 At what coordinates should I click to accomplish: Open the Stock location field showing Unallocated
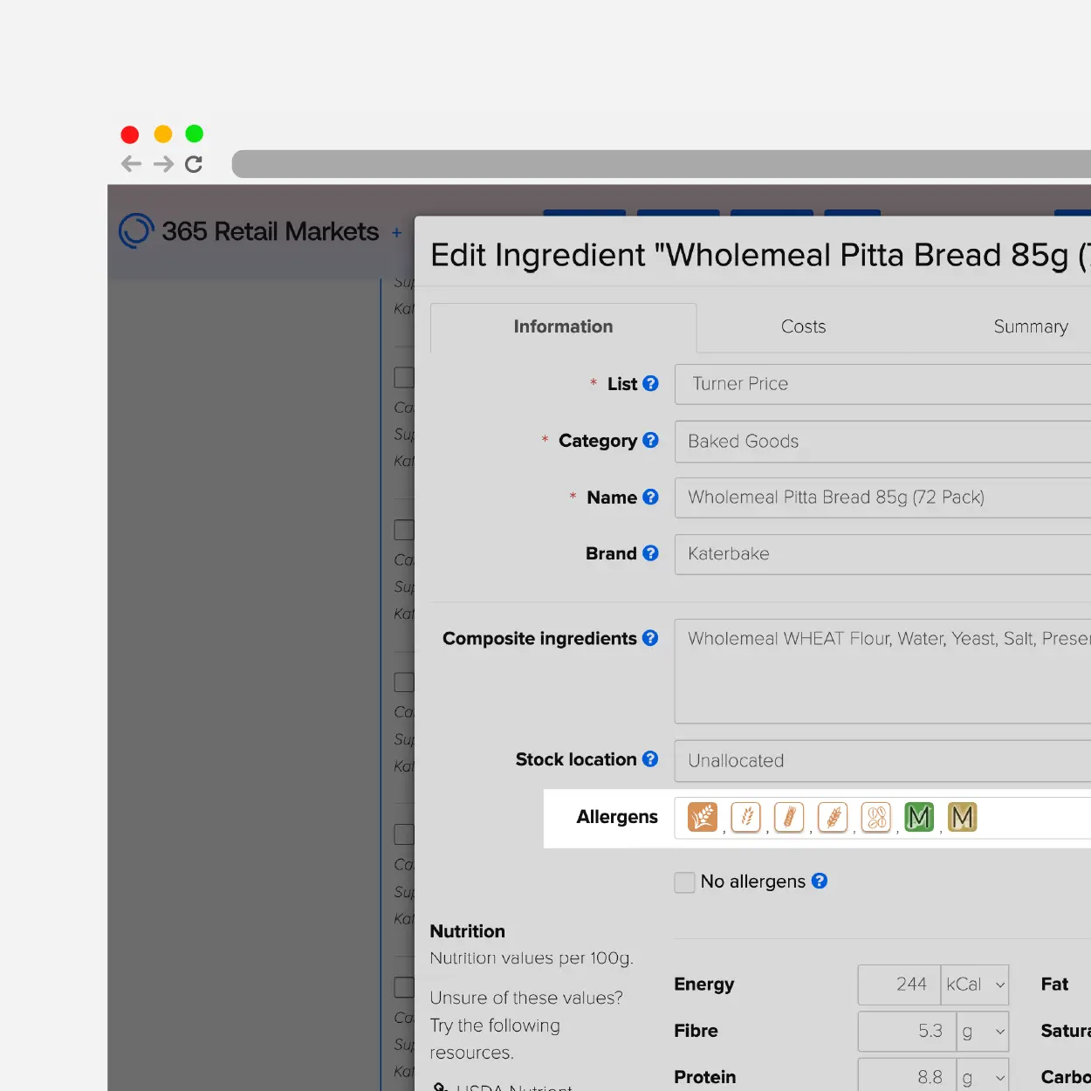(x=882, y=761)
